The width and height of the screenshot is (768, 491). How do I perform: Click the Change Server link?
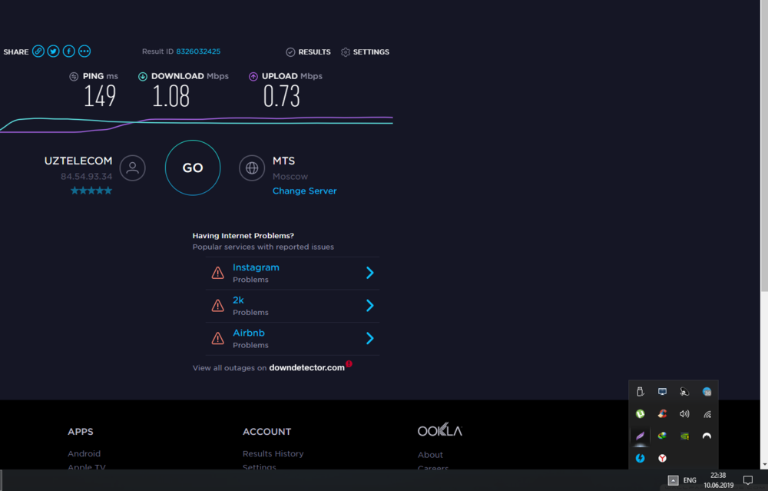(x=304, y=191)
